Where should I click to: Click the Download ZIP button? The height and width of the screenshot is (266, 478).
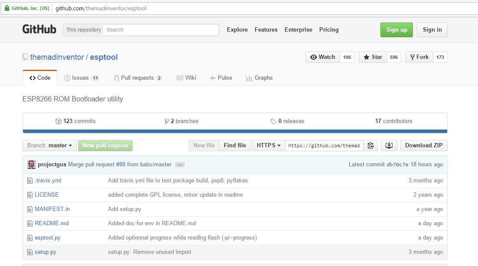(x=423, y=146)
